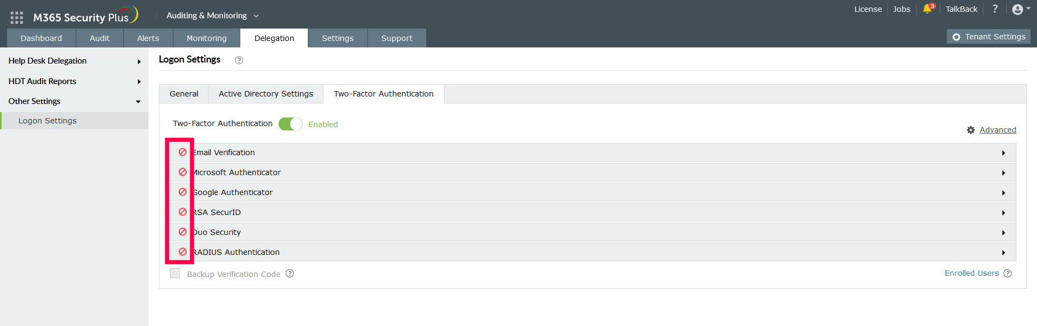Collapse Other Settings section

138,101
